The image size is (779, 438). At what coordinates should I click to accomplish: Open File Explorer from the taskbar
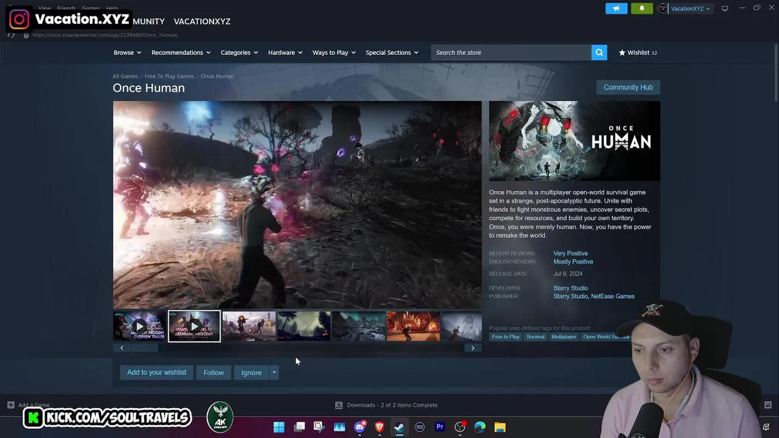tap(500, 427)
